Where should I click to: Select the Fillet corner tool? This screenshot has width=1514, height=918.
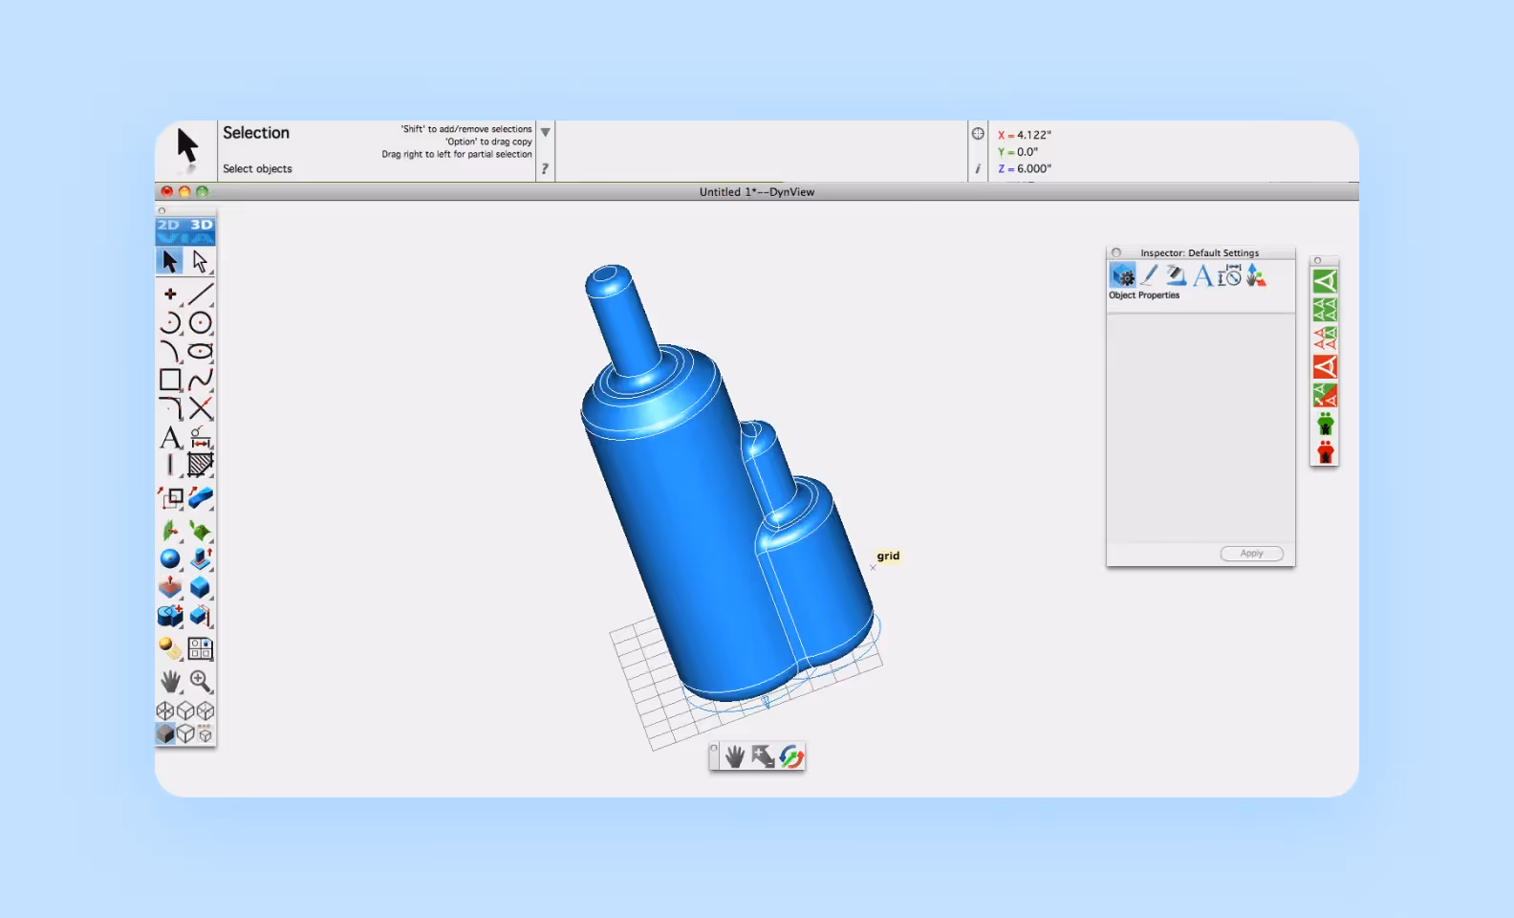(170, 408)
